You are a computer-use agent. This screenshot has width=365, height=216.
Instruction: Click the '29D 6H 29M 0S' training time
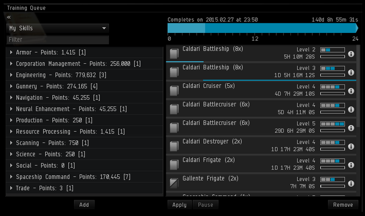295,131
